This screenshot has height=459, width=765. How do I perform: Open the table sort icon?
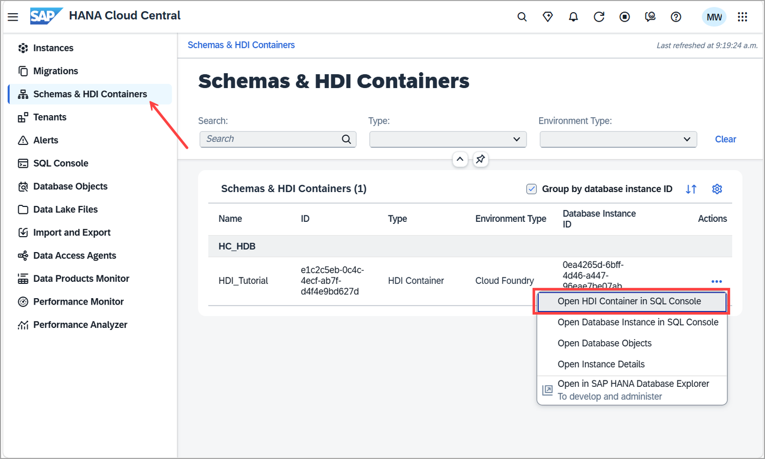[691, 189]
